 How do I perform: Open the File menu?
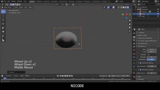coord(5,1)
